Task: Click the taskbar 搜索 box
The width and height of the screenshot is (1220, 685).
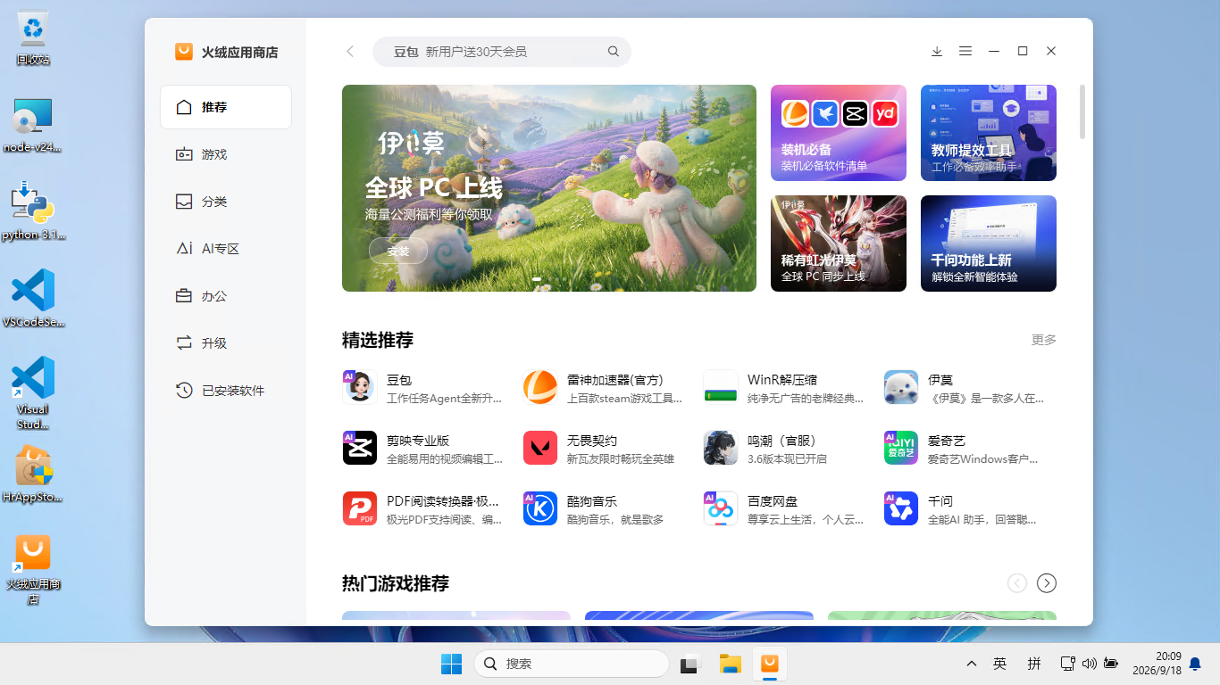Action: pos(572,664)
